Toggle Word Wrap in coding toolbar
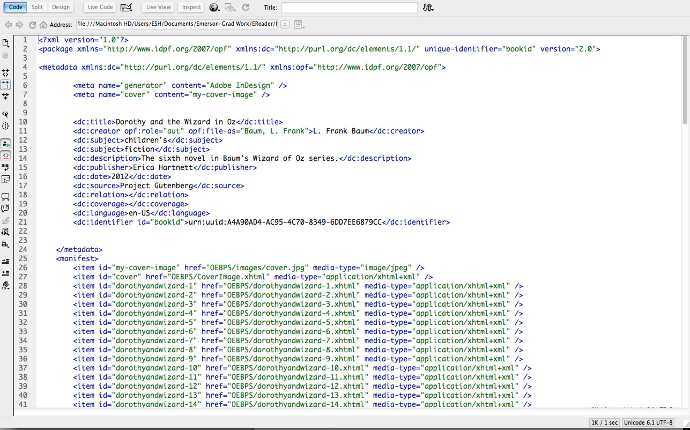690x430 pixels. click(x=5, y=167)
